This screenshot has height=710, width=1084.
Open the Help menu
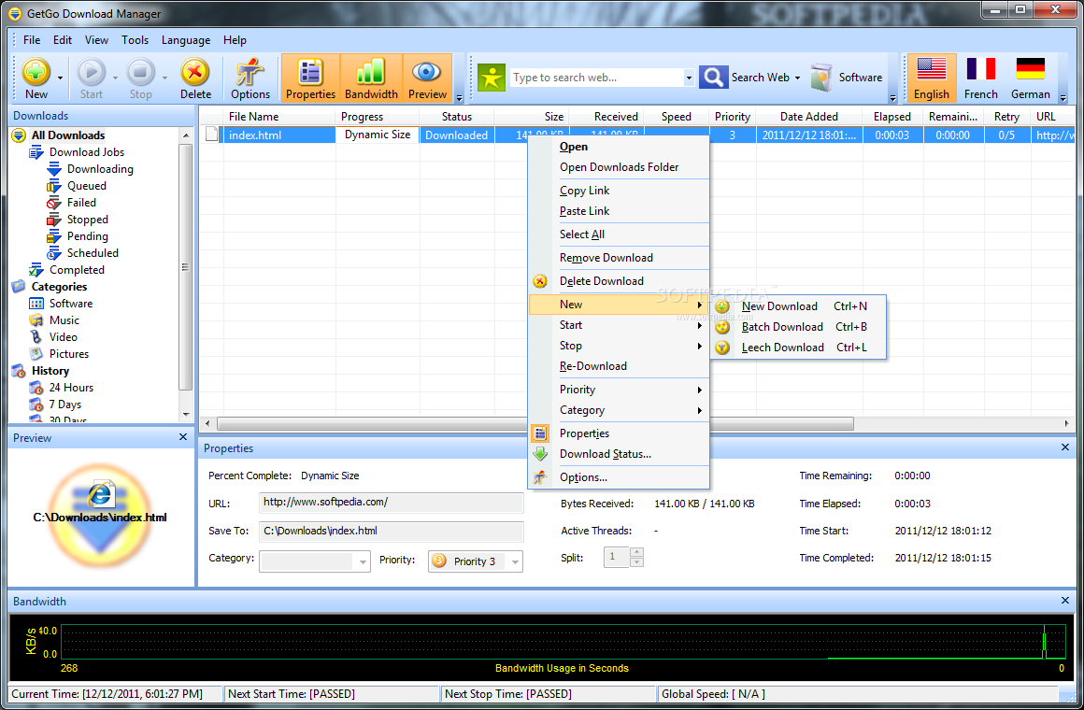235,40
